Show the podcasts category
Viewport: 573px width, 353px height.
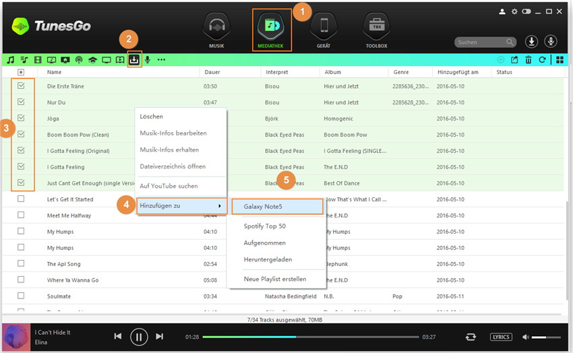(79, 60)
